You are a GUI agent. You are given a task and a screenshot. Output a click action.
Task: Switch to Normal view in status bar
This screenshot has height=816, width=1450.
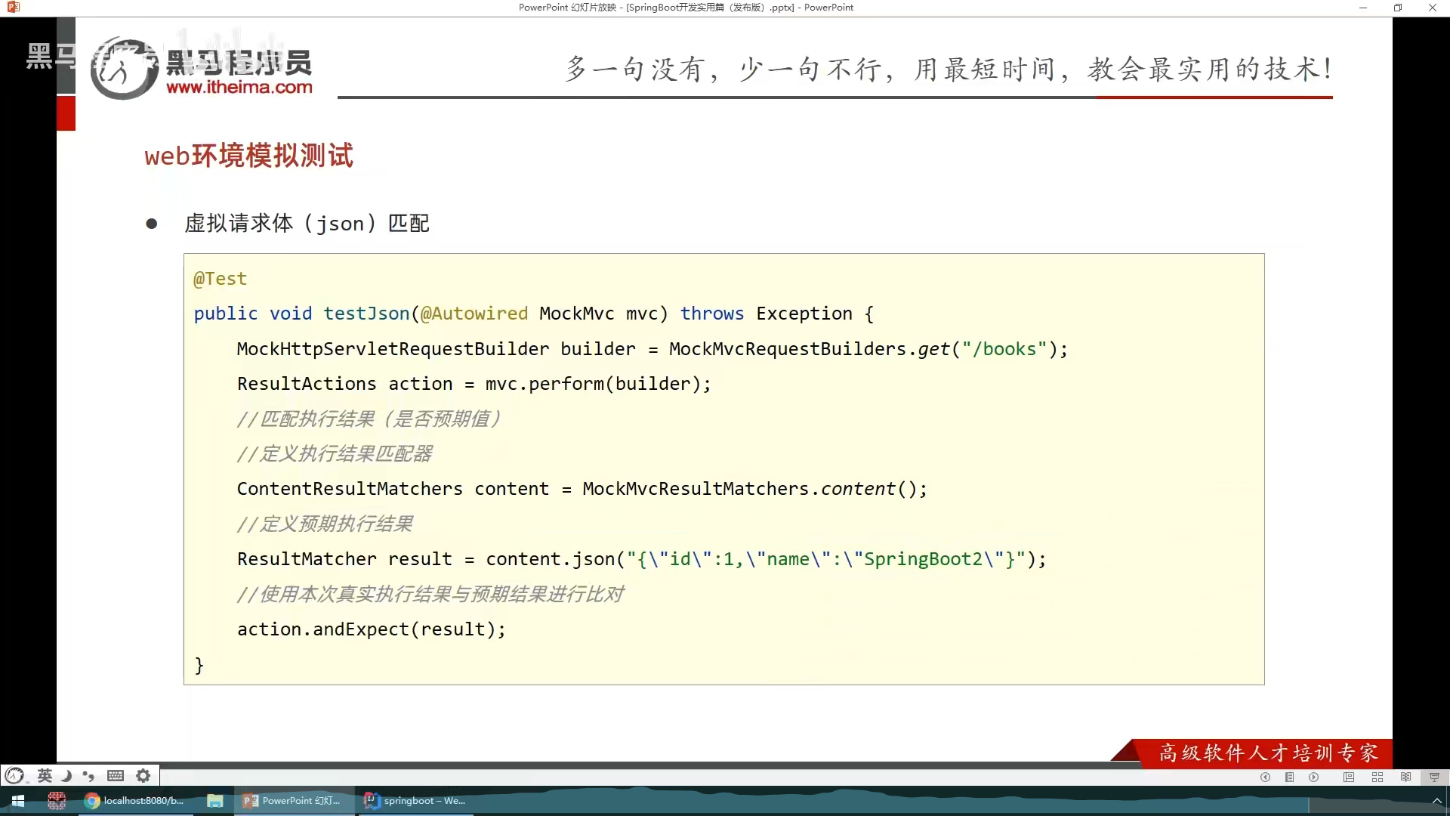click(1349, 777)
